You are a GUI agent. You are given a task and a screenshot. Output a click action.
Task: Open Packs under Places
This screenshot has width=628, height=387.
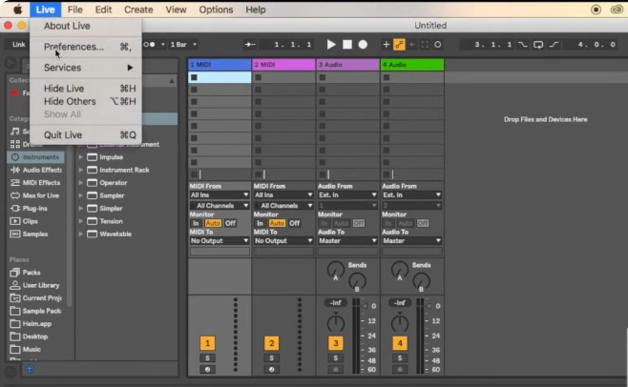point(26,273)
